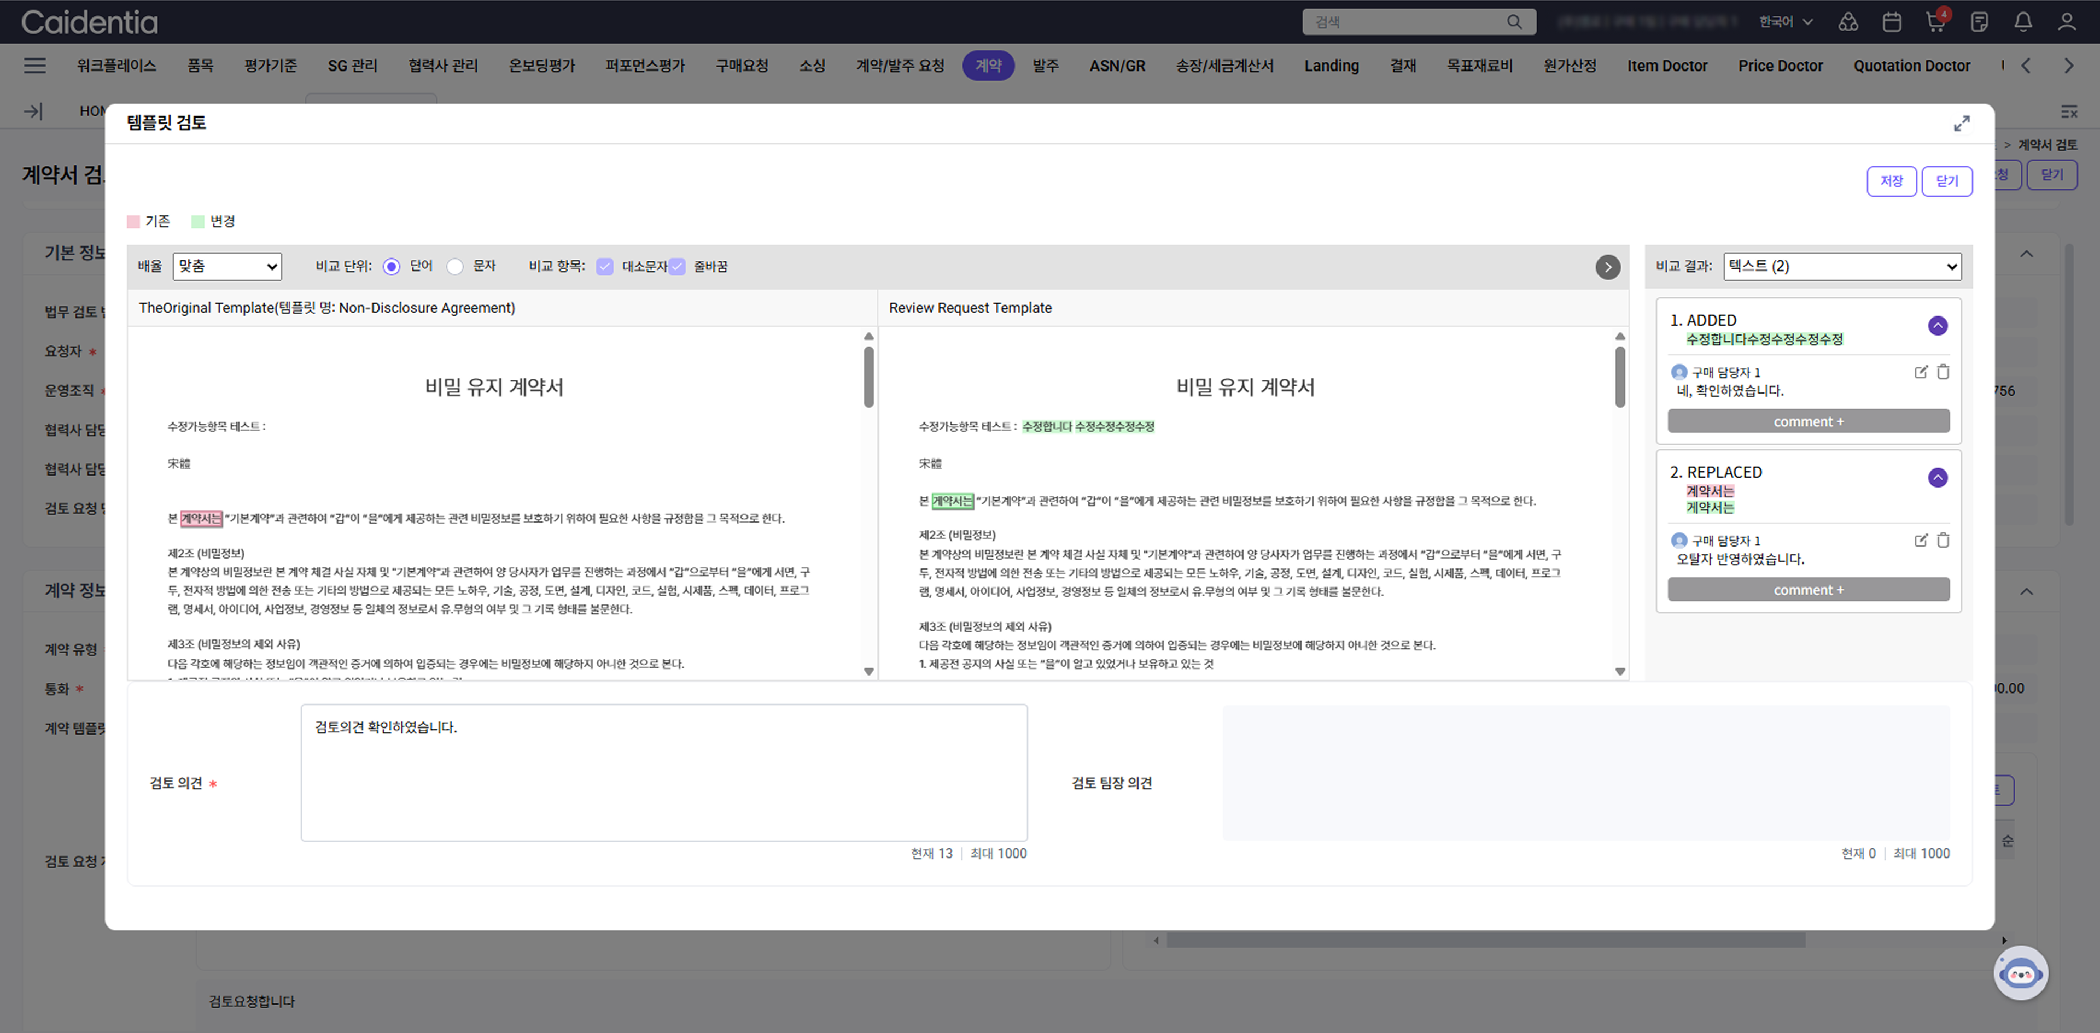This screenshot has height=1033, width=2100.
Task: Open the notifications bell
Action: coord(2022,22)
